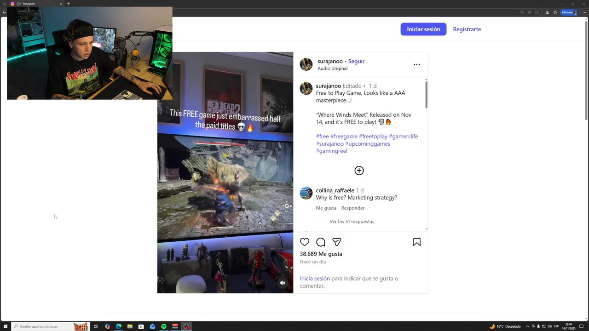This screenshot has height=331, width=589.
Task: Open the Windows Start menu
Action: [x=6, y=326]
